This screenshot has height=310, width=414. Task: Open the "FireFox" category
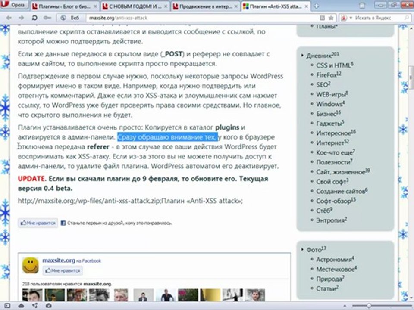(329, 75)
